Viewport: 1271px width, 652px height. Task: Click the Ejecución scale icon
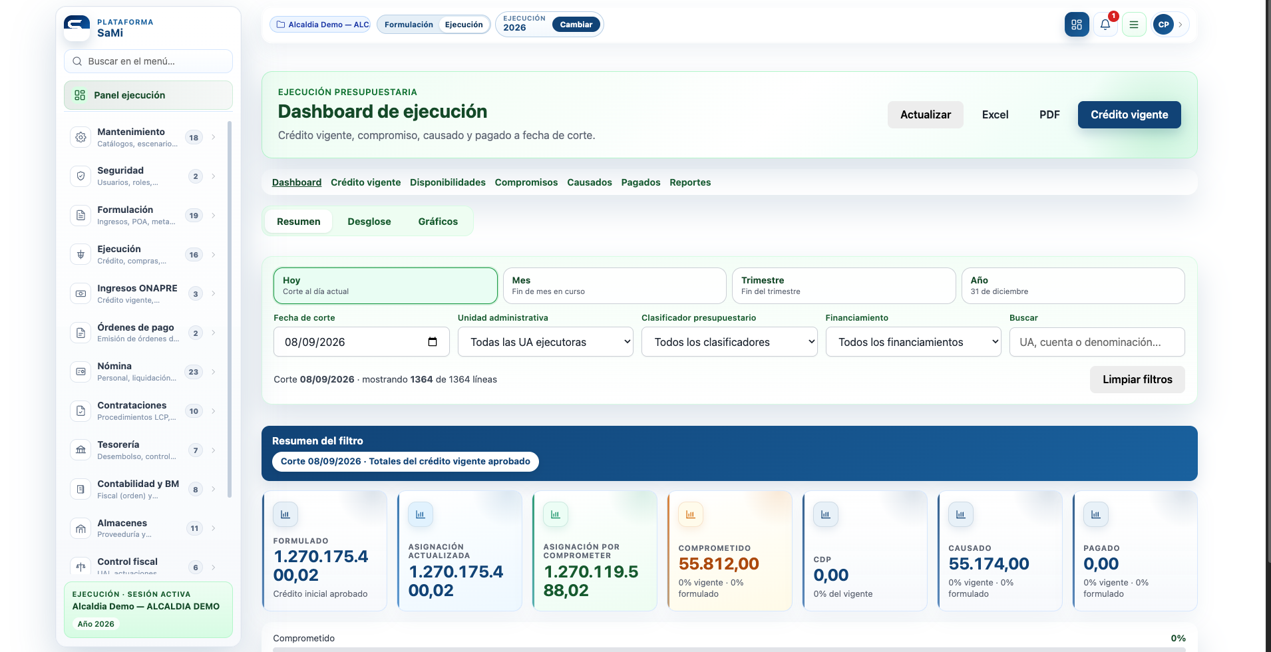pos(81,255)
